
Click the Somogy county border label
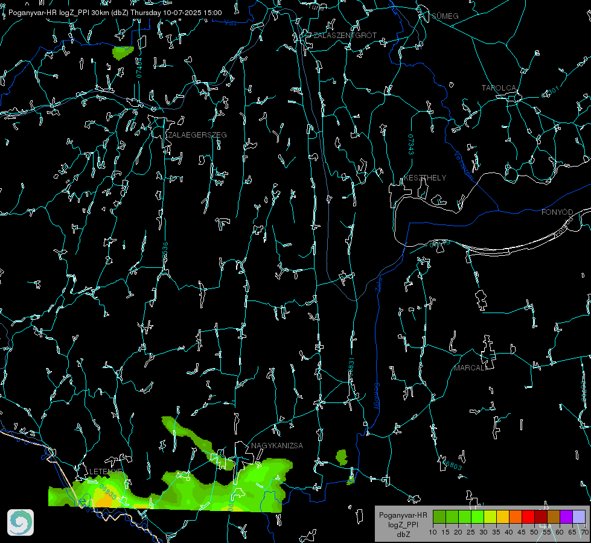[x=376, y=396]
